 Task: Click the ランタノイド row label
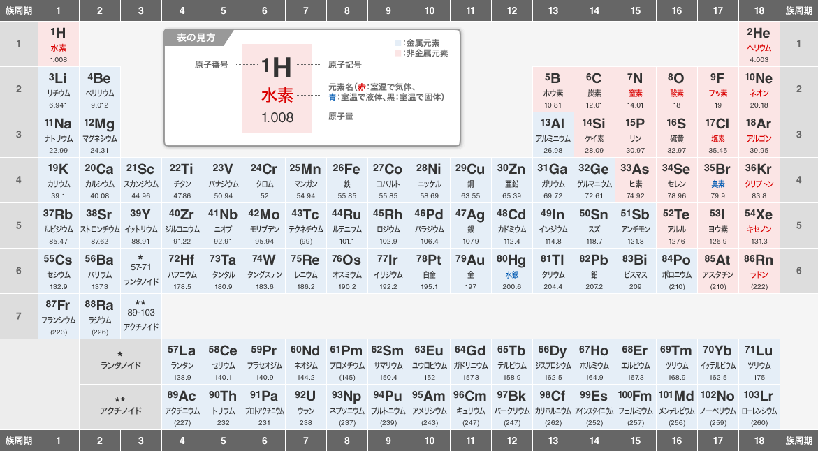coord(120,360)
